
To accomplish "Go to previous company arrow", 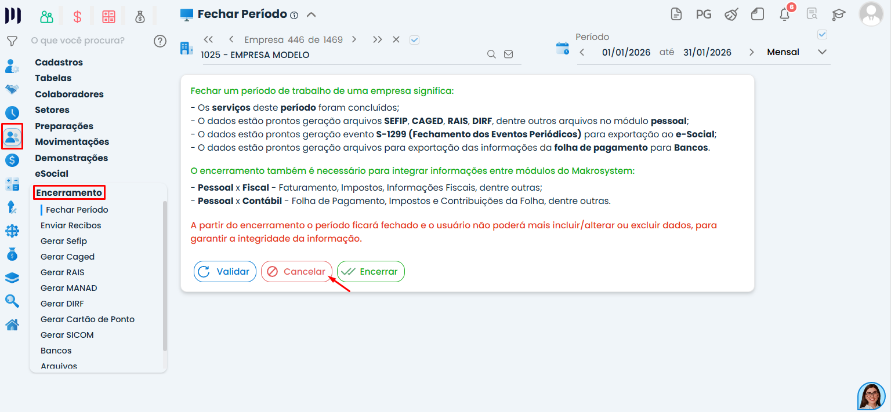I will click(x=231, y=39).
